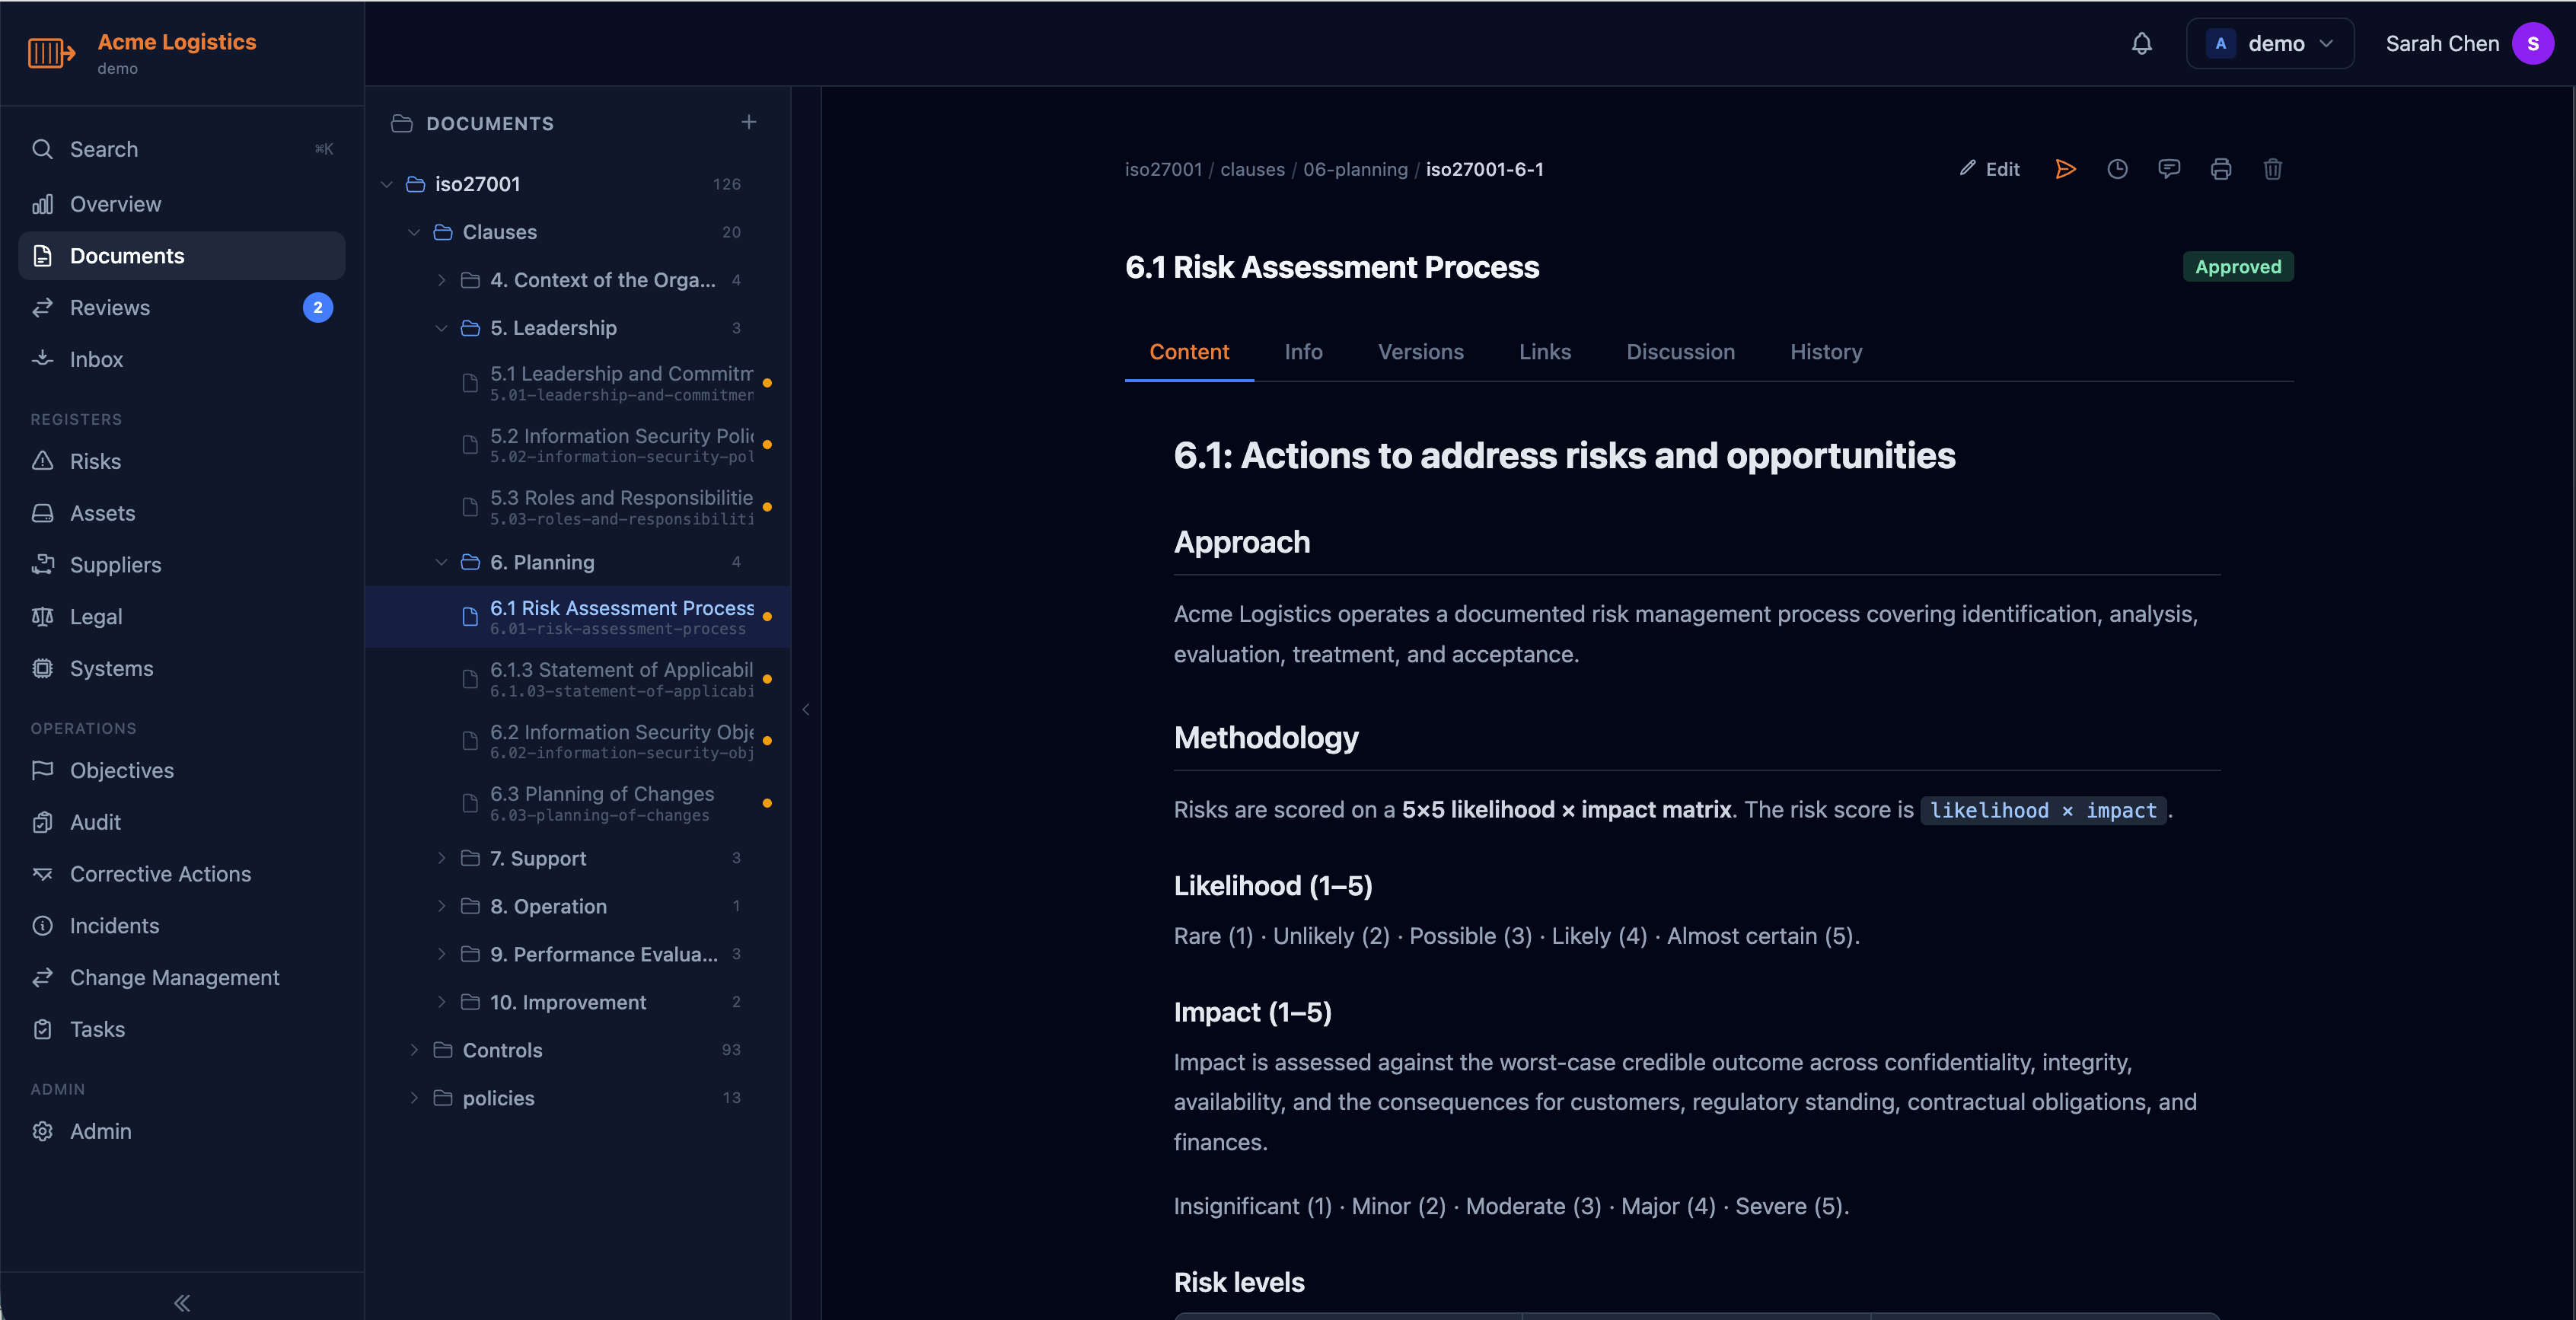
Task: Open 6.3 Planning of Changes document
Action: [603, 803]
